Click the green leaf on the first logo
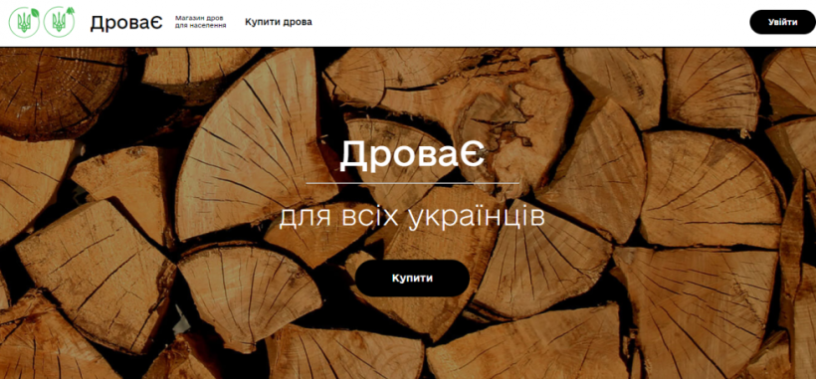The height and width of the screenshot is (379, 816). [x=35, y=12]
